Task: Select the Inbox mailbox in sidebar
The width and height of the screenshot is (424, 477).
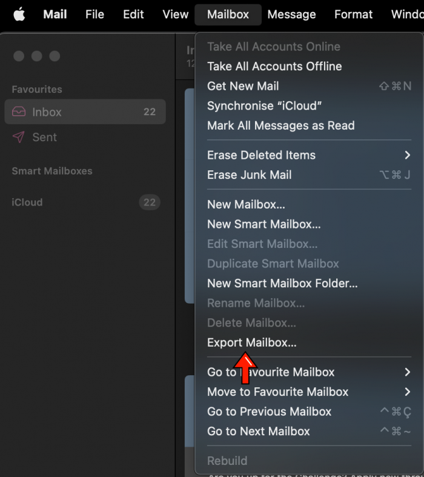Action: click(85, 112)
